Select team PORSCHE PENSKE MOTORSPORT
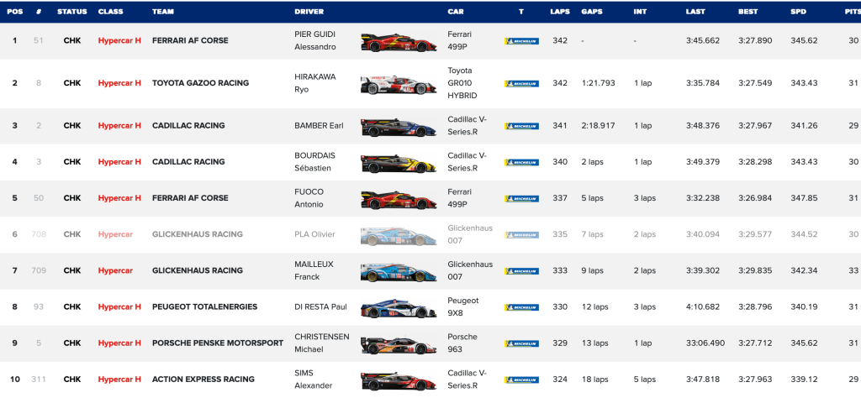Screen dimensions: 861x398 tap(218, 343)
